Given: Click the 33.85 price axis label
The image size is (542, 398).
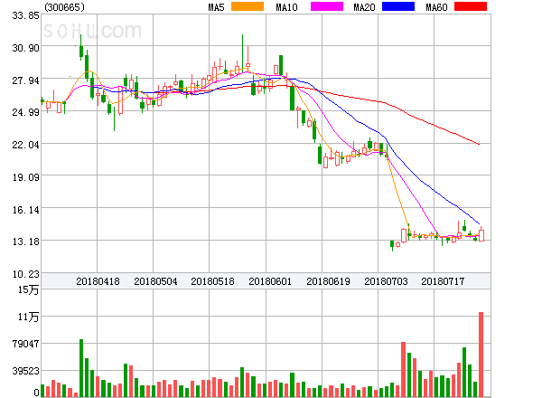Looking at the screenshot, I should coord(25,15).
